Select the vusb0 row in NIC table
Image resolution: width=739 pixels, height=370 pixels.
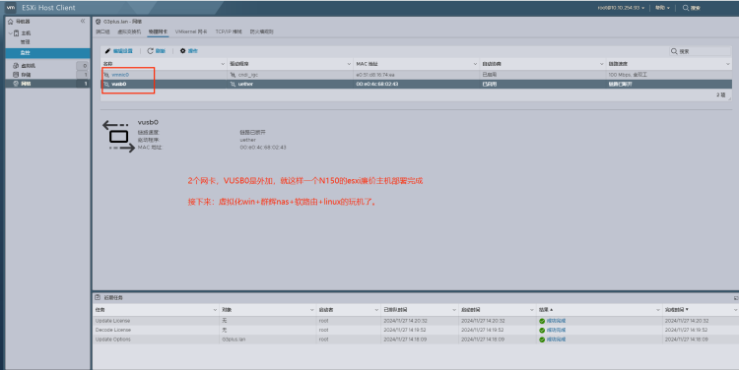(x=416, y=84)
